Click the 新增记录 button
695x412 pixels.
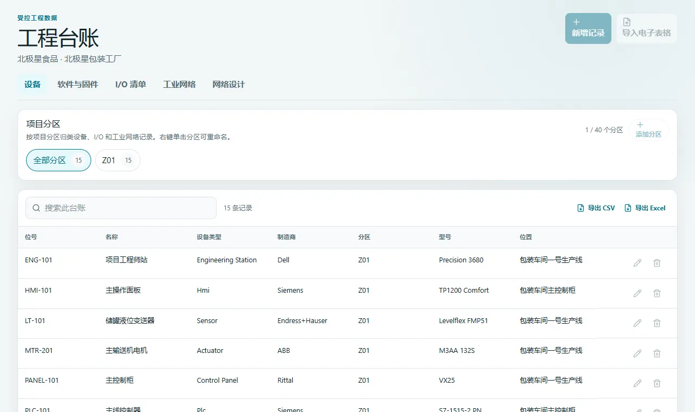(x=588, y=28)
